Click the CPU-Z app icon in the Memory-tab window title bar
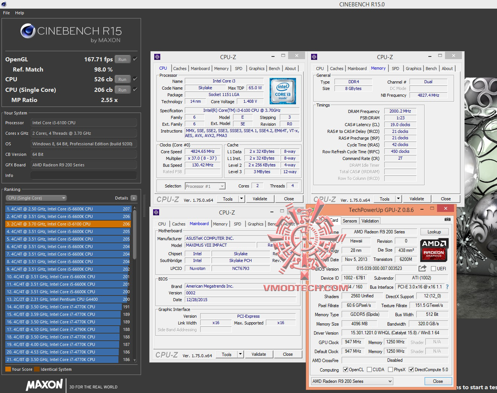497x393 pixels. point(314,57)
